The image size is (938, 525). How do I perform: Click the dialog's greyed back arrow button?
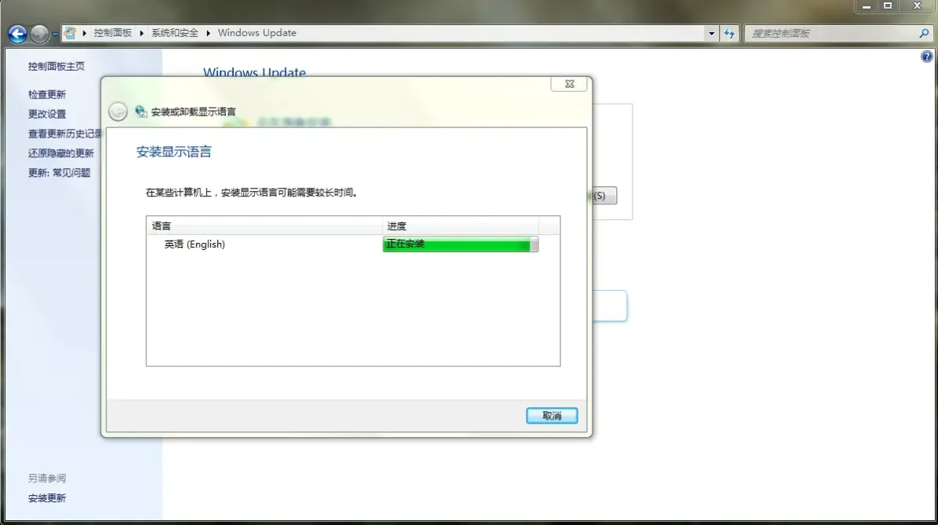pyautogui.click(x=118, y=112)
